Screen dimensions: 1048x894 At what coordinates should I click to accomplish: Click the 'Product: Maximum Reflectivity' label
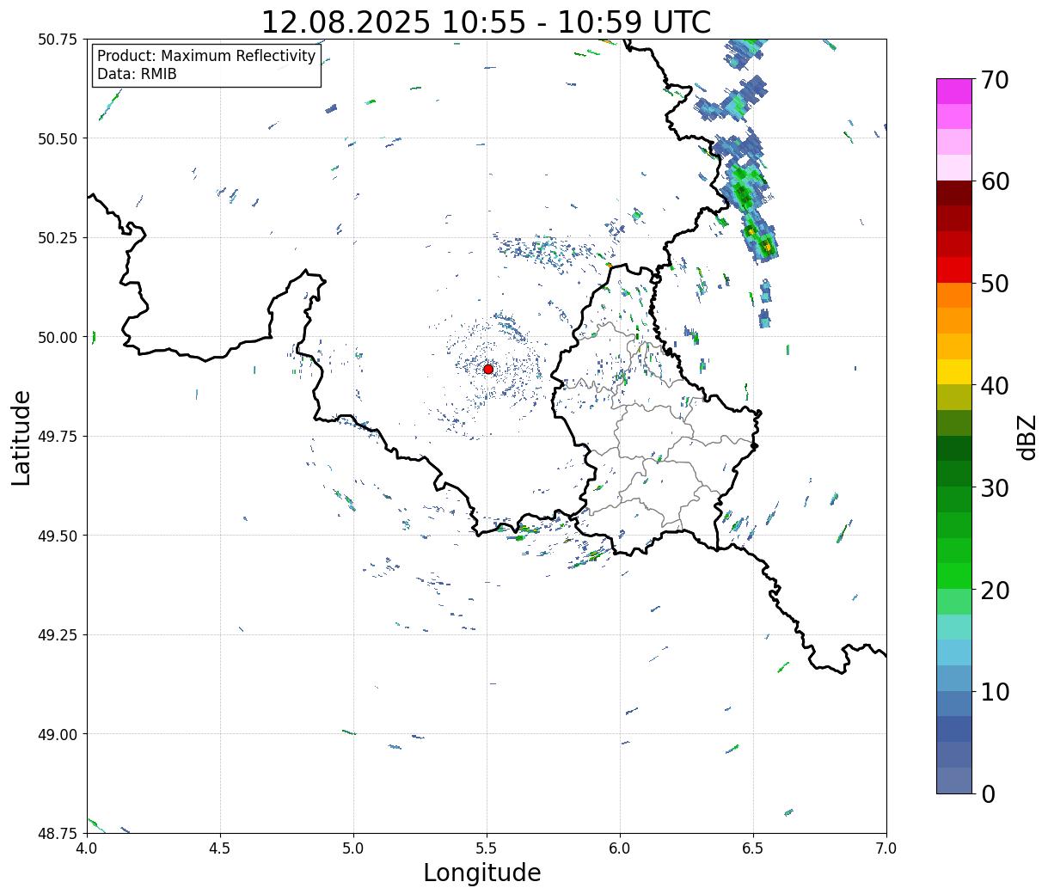(206, 56)
